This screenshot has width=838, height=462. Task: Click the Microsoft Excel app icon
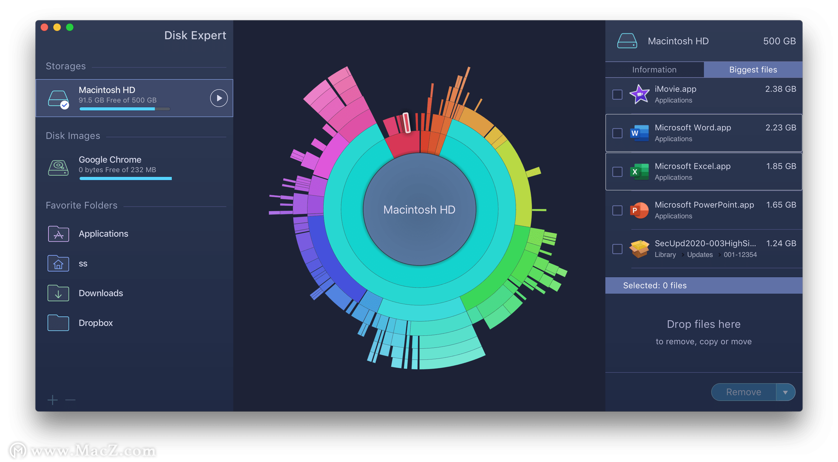639,171
